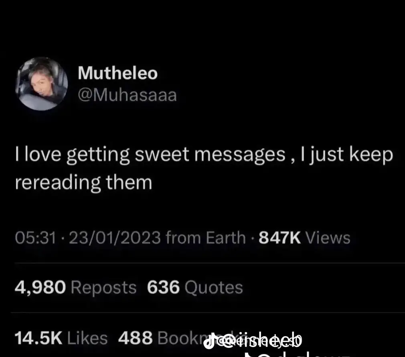Viewport: 405px width, 357px height.
Task: View the 847K view count number
Action: pyautogui.click(x=280, y=237)
